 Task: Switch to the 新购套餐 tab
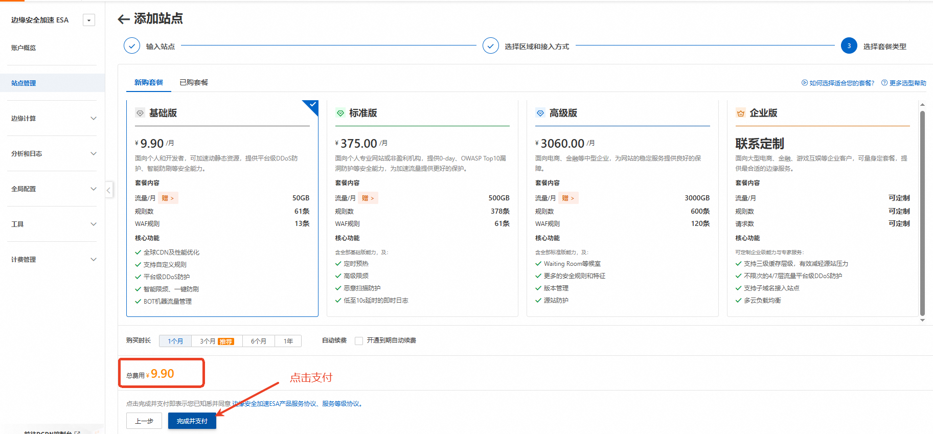tap(149, 82)
